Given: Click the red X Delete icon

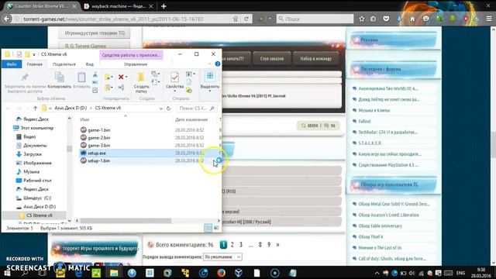Looking at the screenshot, I should click(121, 77).
